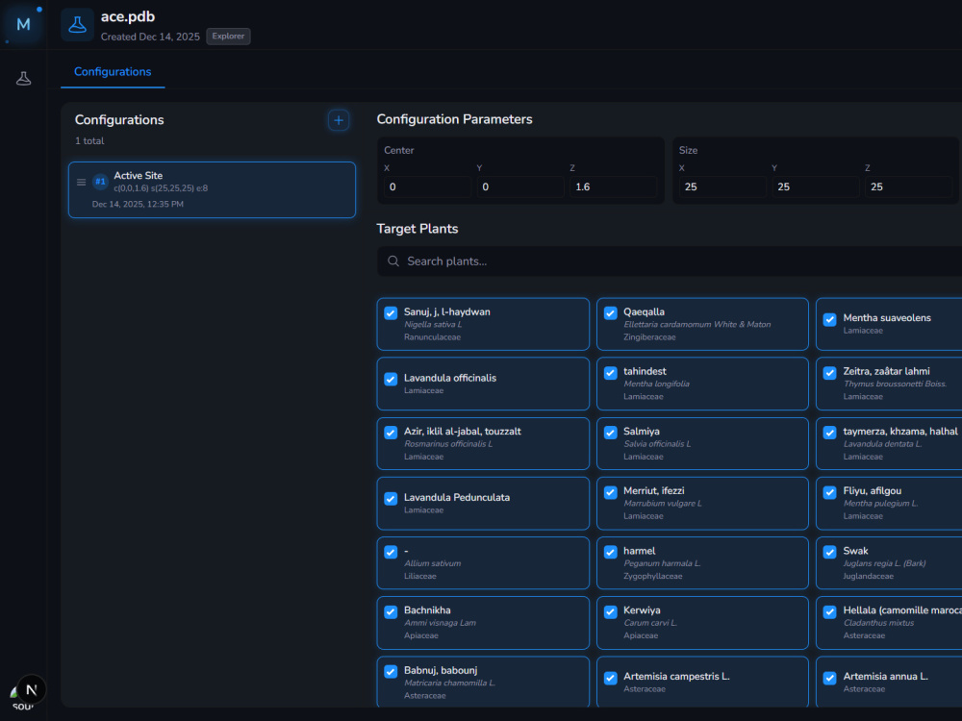The height and width of the screenshot is (721, 962).
Task: Click 'Dec 14, 2025, 12:35 PM' timestamp
Action: coord(138,204)
